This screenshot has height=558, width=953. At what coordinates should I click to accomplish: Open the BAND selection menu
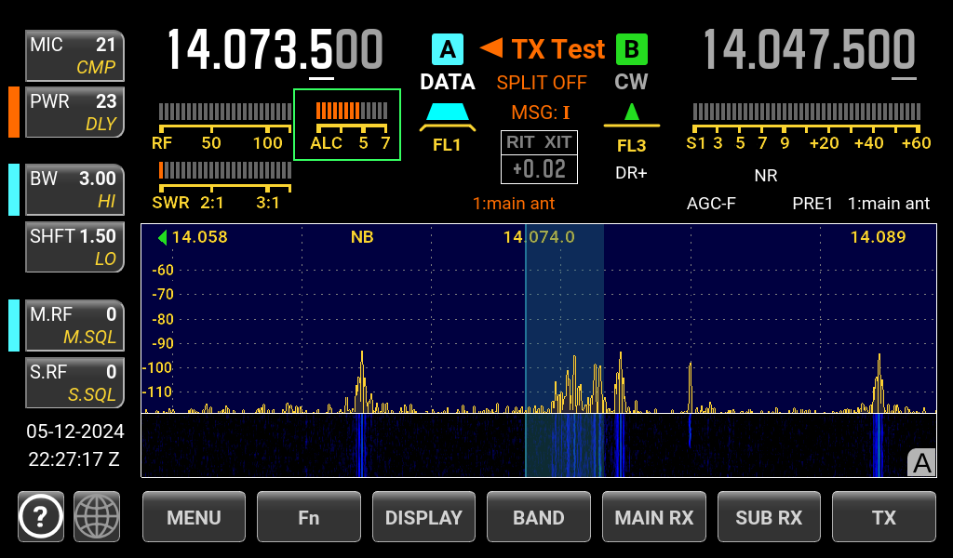(539, 517)
